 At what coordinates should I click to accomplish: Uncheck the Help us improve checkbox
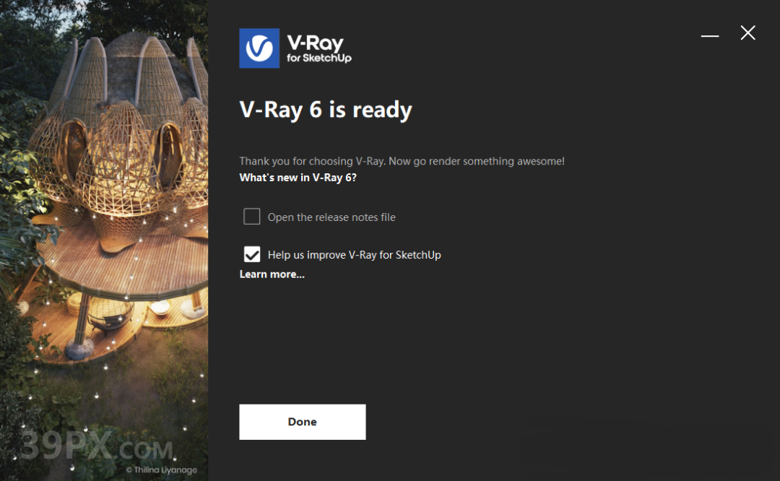(x=252, y=254)
